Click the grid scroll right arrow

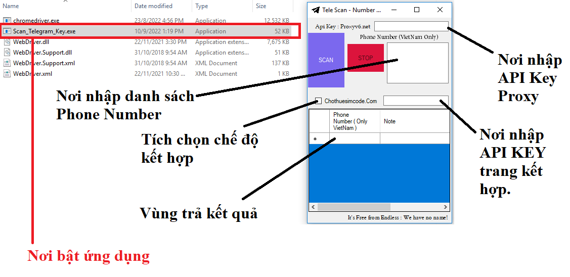[446, 207]
